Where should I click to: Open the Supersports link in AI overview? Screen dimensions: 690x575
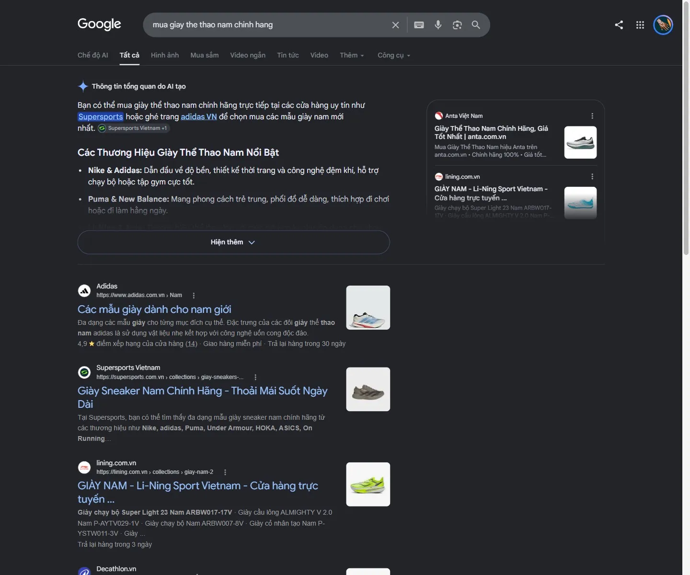click(x=101, y=117)
